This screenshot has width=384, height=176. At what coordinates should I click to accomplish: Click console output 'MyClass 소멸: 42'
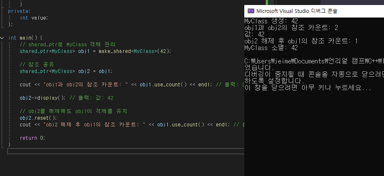point(271,48)
